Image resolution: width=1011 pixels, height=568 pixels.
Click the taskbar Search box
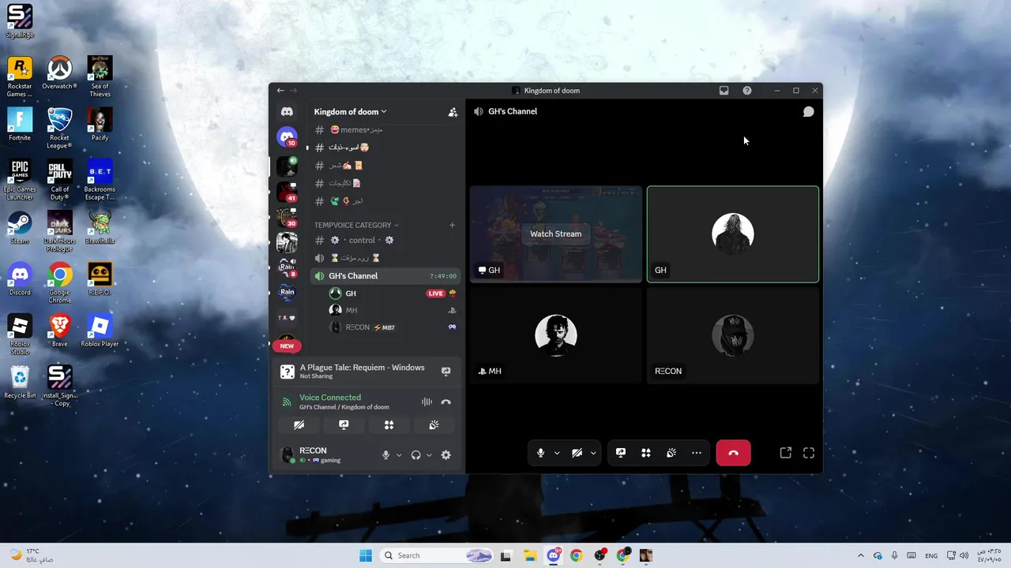point(437,555)
